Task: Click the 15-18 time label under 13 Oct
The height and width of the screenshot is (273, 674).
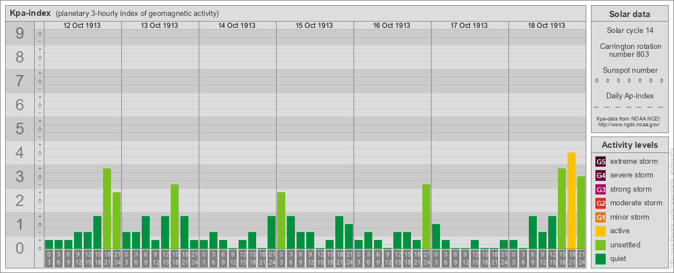Action: click(175, 259)
